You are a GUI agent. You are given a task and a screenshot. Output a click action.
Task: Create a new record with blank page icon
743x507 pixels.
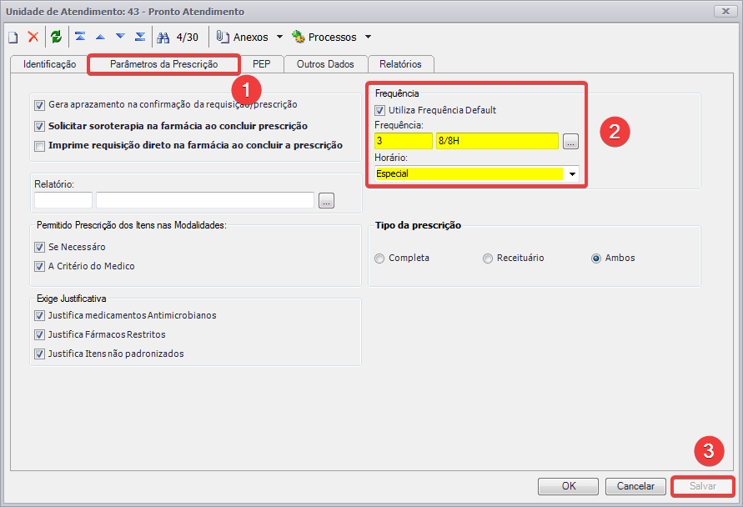pyautogui.click(x=13, y=37)
